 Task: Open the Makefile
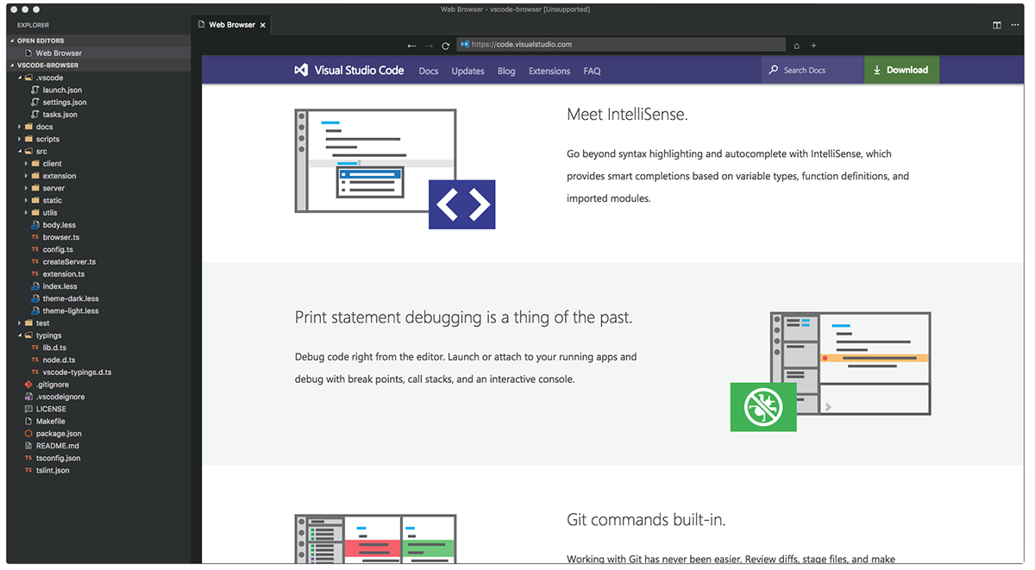50,421
